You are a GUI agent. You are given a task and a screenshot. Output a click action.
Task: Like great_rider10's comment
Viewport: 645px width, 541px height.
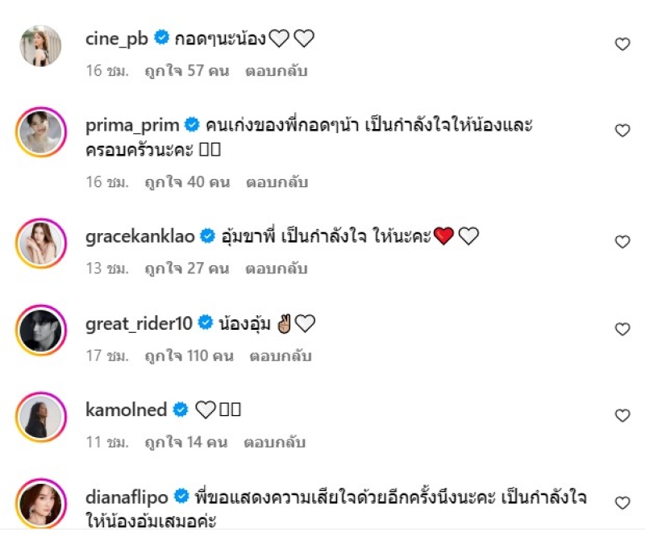[x=622, y=329]
